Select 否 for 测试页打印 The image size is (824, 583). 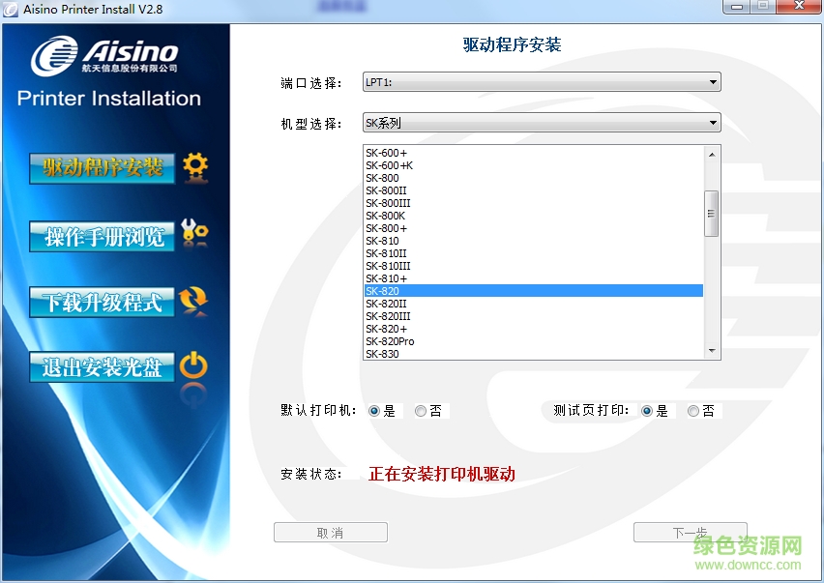[692, 411]
